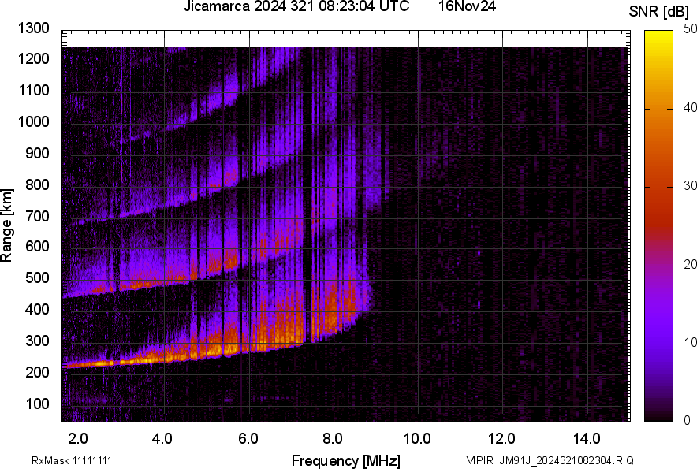The height and width of the screenshot is (469, 697).
Task: Click the 200 range tick label
Action: pos(37,372)
